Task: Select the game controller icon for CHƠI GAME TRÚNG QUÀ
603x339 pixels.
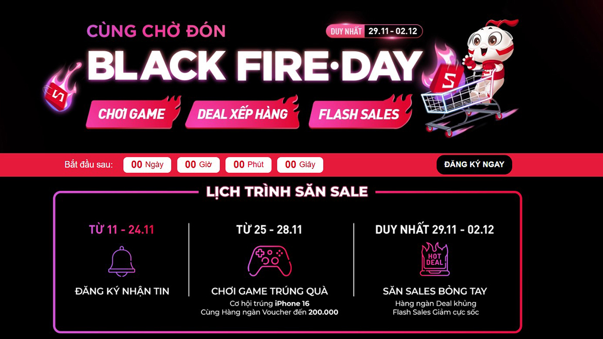Action: (x=269, y=259)
